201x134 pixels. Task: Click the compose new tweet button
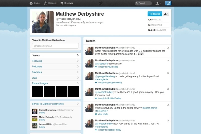[x=168, y=3]
